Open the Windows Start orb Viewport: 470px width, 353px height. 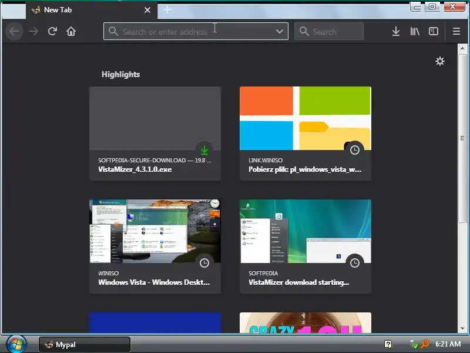pyautogui.click(x=16, y=344)
